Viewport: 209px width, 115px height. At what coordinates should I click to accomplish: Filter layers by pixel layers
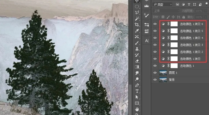177,4
